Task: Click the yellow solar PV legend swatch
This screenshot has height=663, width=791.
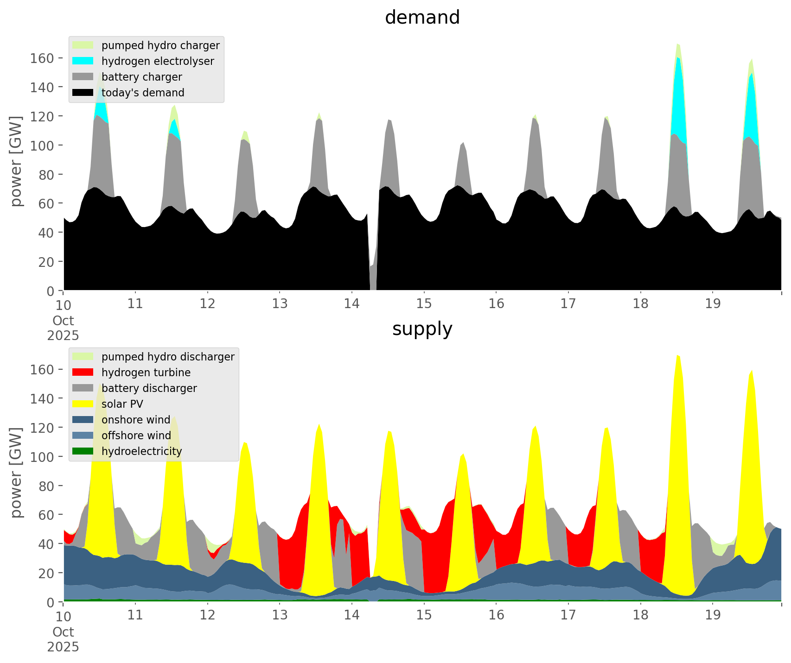Action: [x=83, y=404]
